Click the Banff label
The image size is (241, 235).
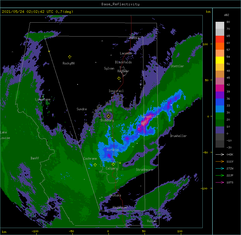coord(35,158)
